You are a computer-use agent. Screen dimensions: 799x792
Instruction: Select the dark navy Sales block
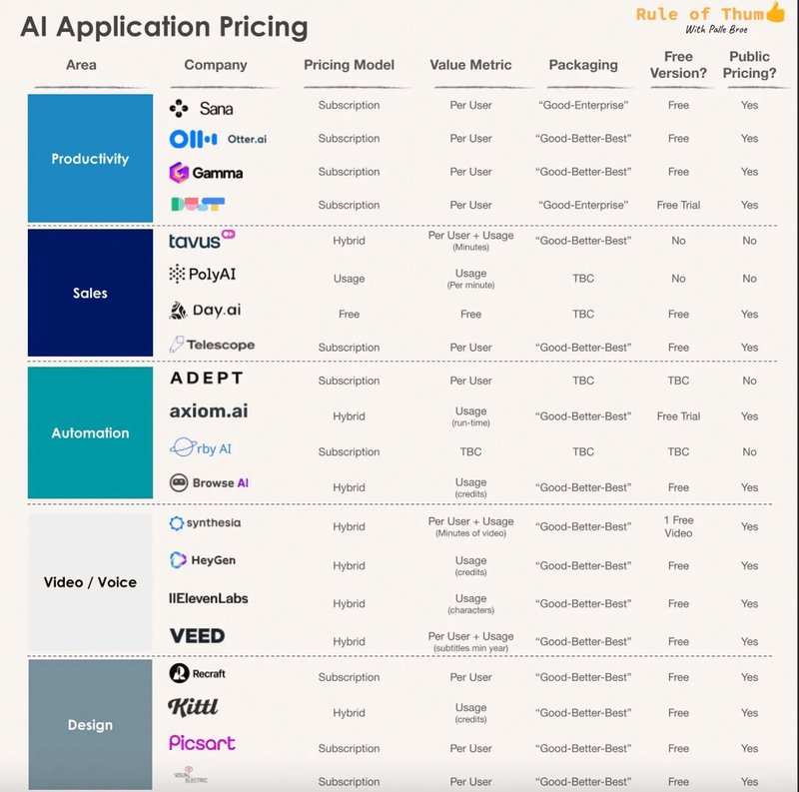point(90,294)
